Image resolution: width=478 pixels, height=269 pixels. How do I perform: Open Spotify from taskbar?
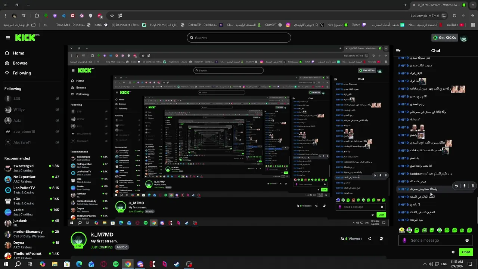click(x=116, y=264)
